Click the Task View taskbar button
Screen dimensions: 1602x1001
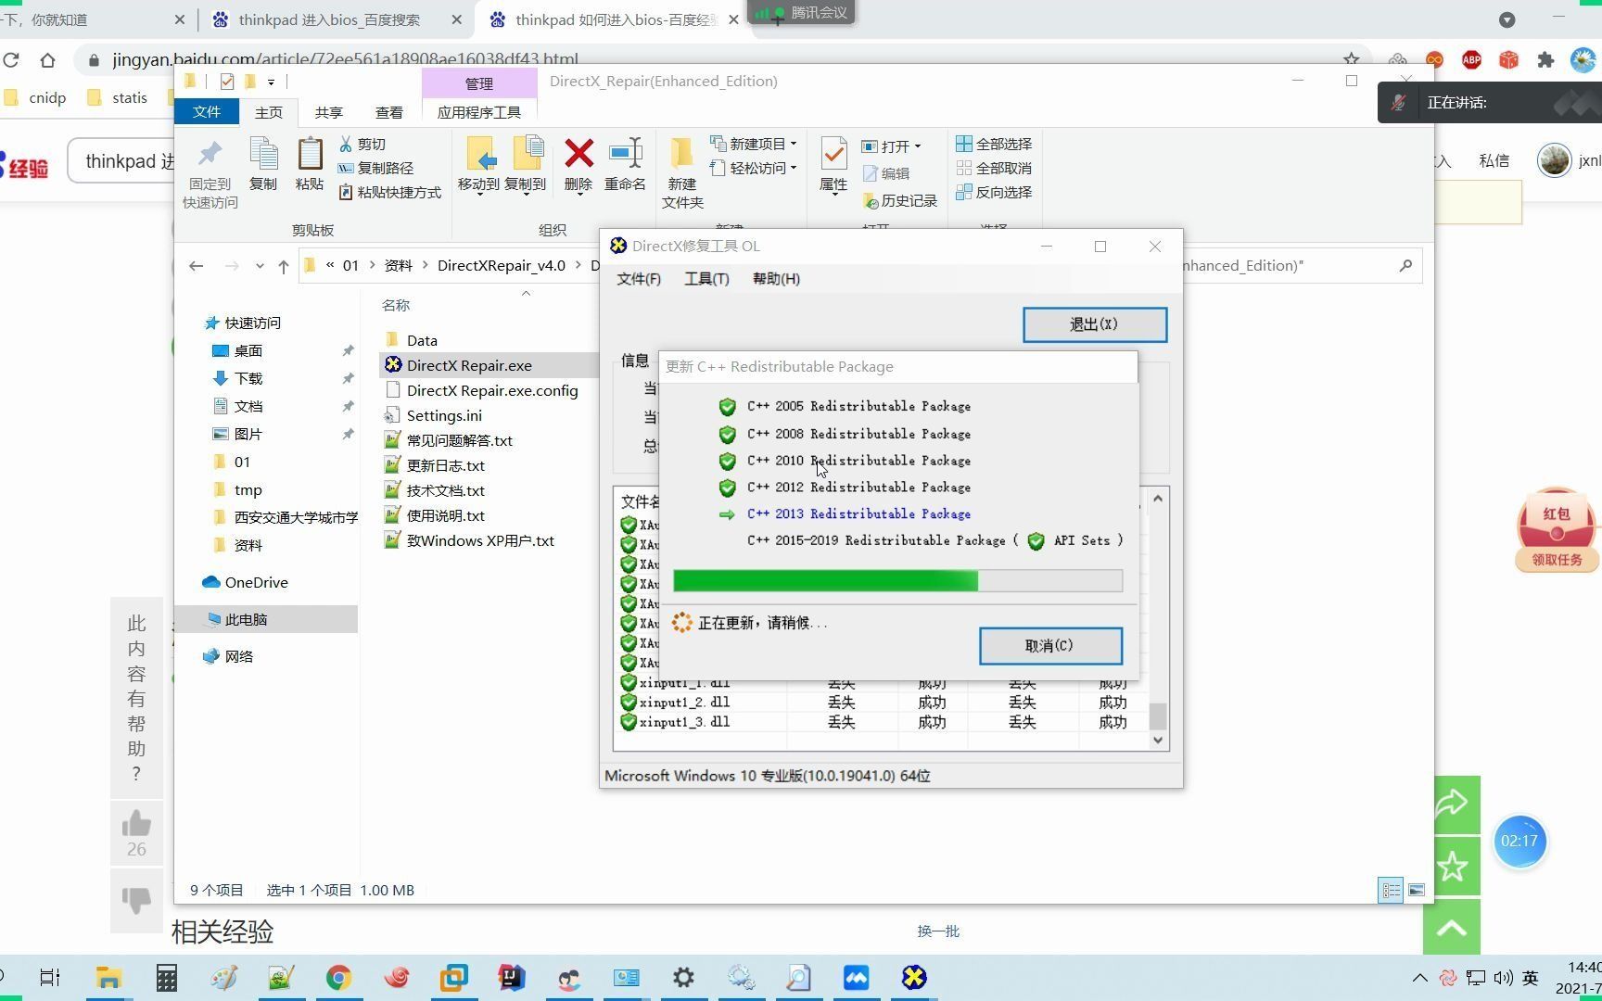pos(50,978)
